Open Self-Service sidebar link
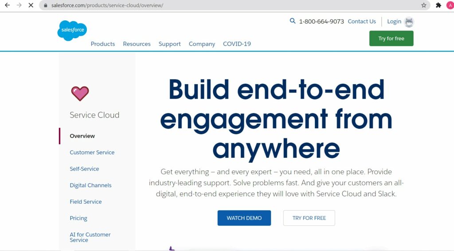Viewport: 454px width, 251px height. (84, 169)
